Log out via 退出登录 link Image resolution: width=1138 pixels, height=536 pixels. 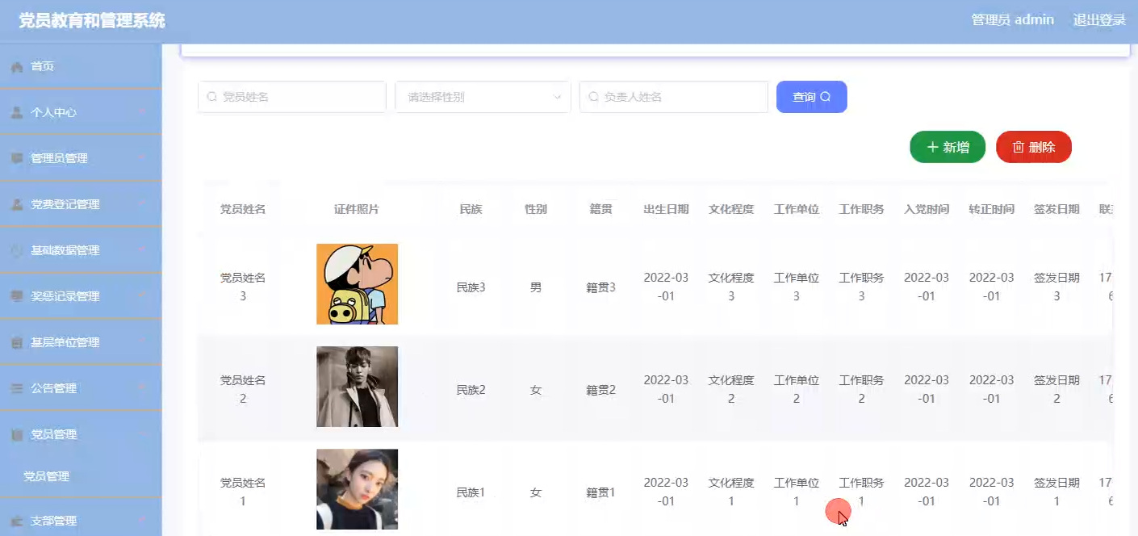1098,20
